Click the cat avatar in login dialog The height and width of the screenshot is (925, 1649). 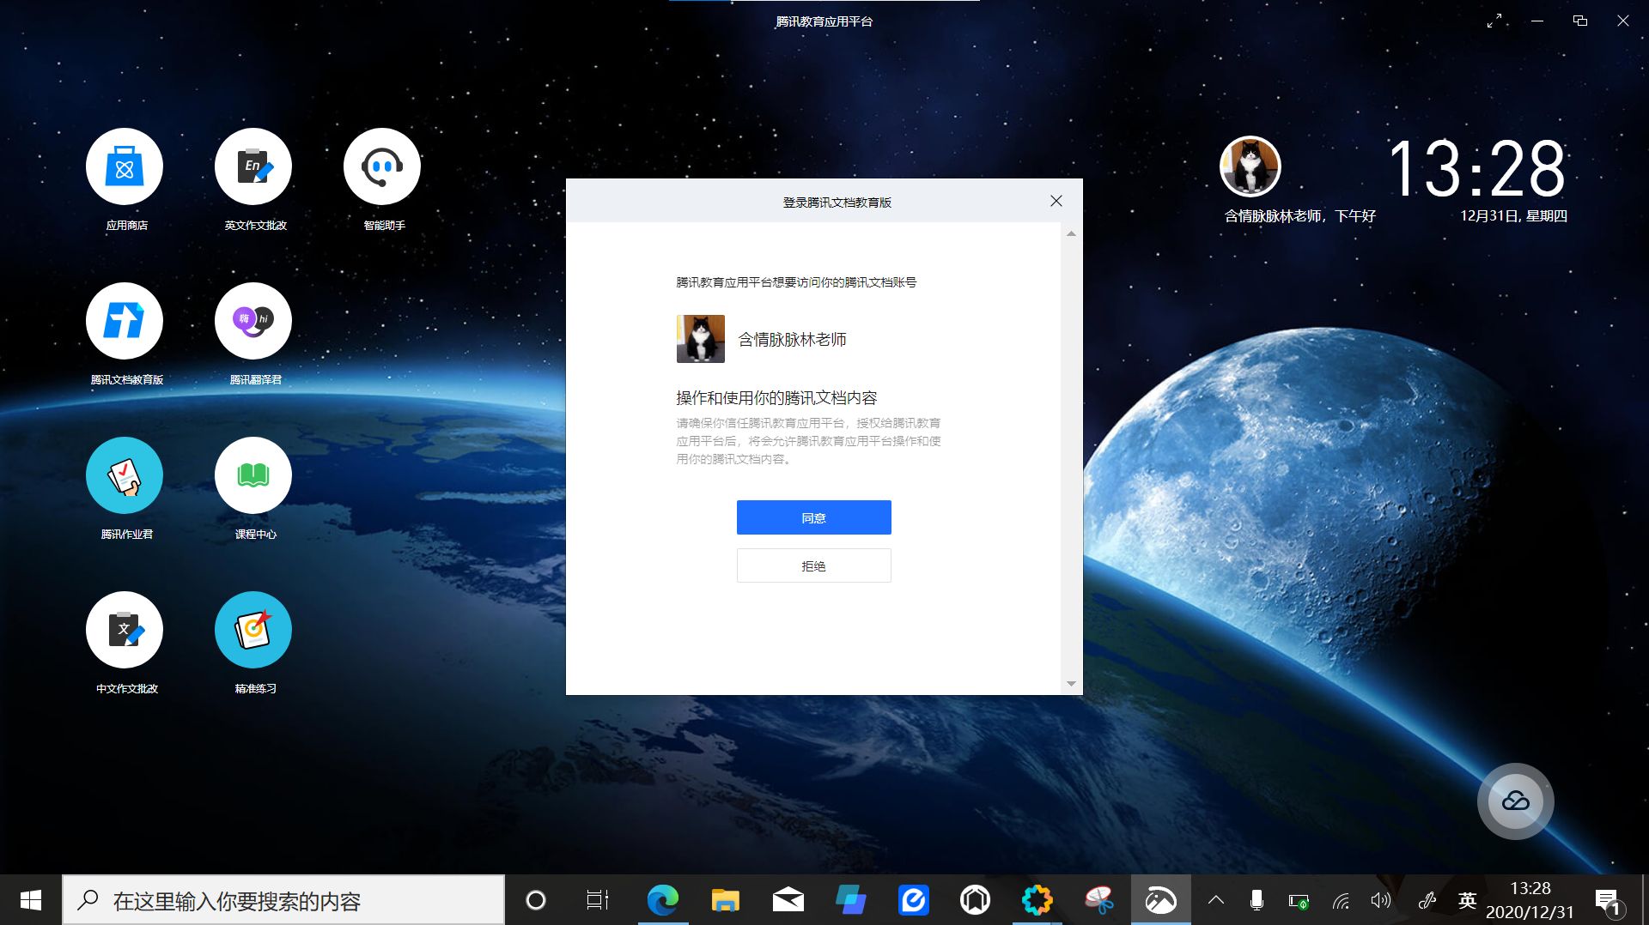click(701, 339)
